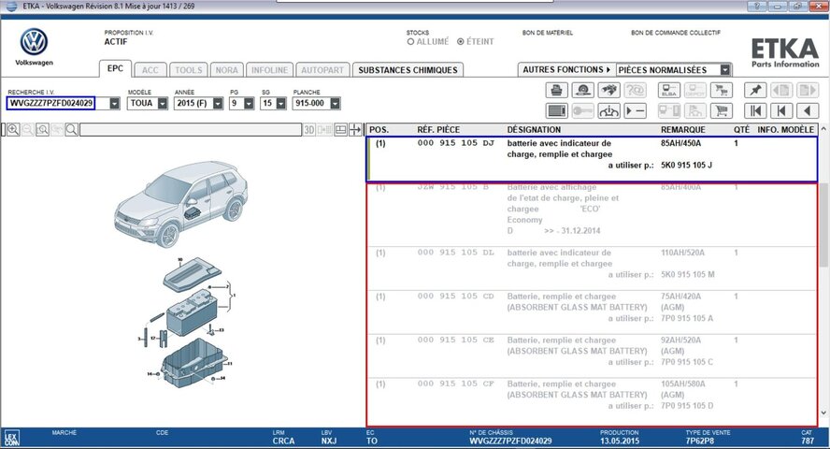Open the PLANCHE 915-000 dropdown

[x=335, y=104]
